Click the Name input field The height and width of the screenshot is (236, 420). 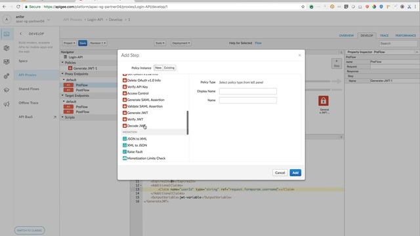pos(248,100)
